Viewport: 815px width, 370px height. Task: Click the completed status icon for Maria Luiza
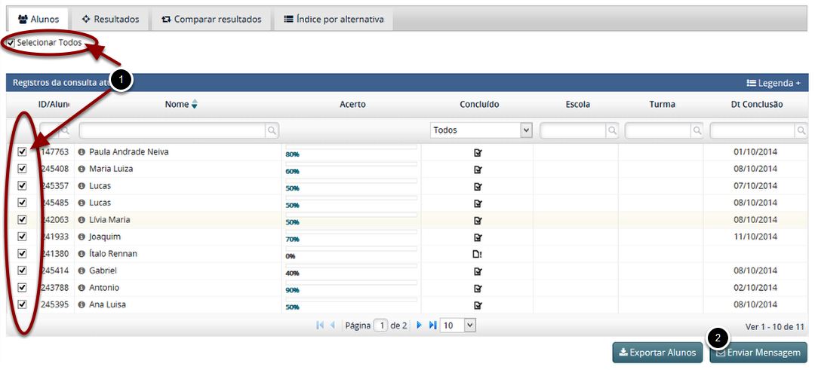point(477,170)
